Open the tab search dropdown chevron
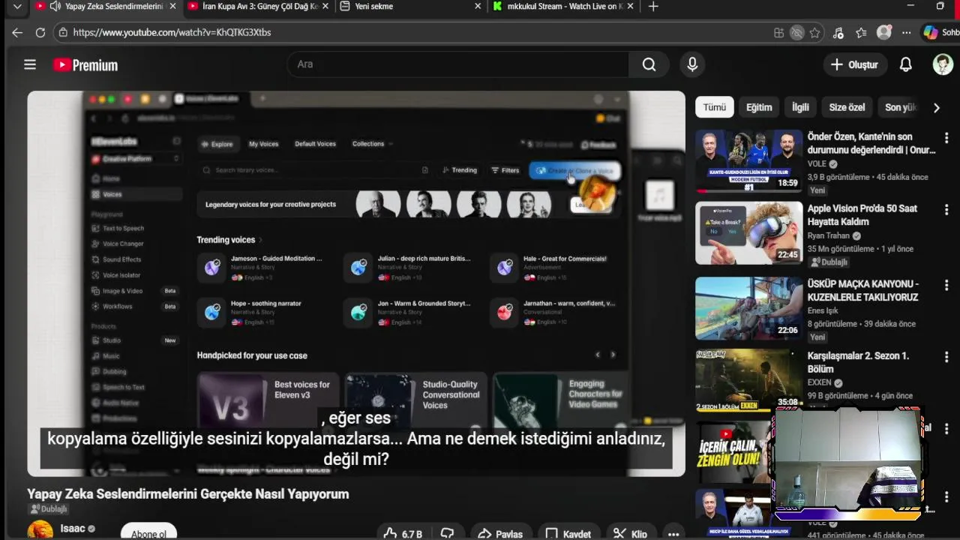This screenshot has height=540, width=960. (x=17, y=6)
